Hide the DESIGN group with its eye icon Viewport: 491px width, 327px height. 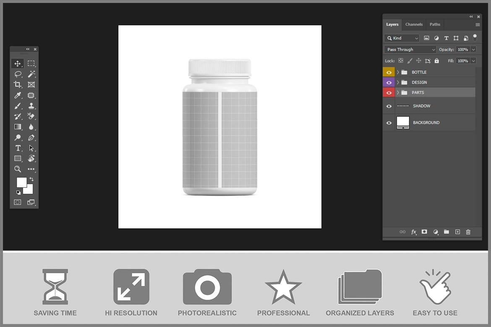(x=389, y=83)
